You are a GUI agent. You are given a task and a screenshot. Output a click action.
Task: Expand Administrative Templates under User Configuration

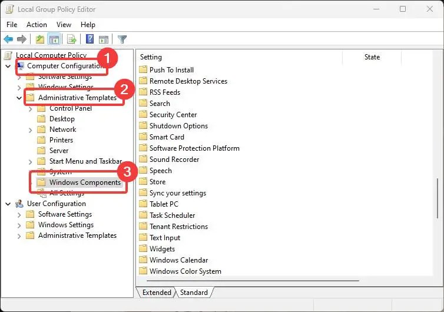[x=19, y=236]
